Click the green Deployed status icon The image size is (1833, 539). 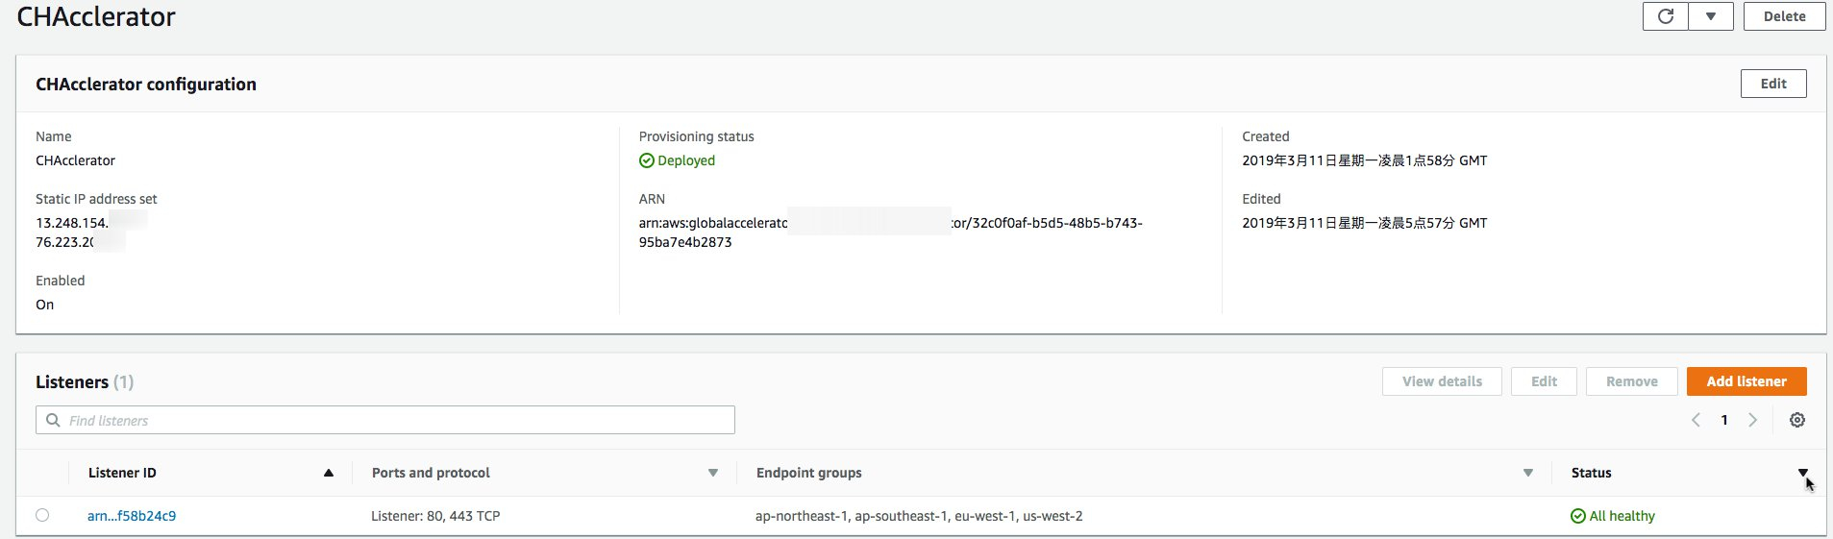click(x=647, y=160)
